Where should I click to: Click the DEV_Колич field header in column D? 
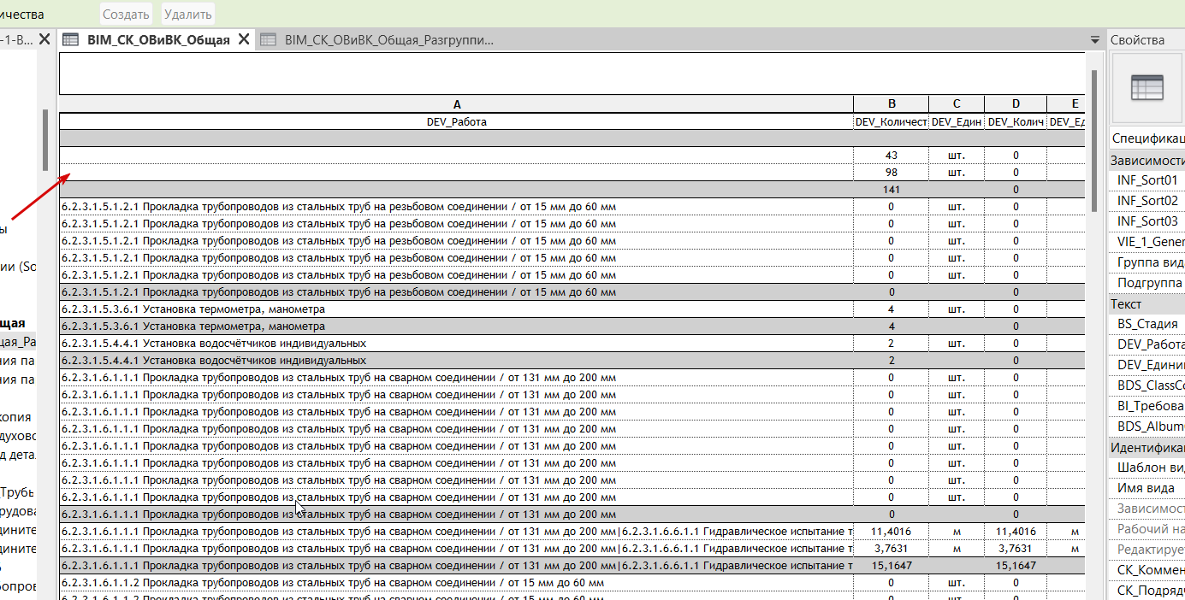tap(1016, 122)
